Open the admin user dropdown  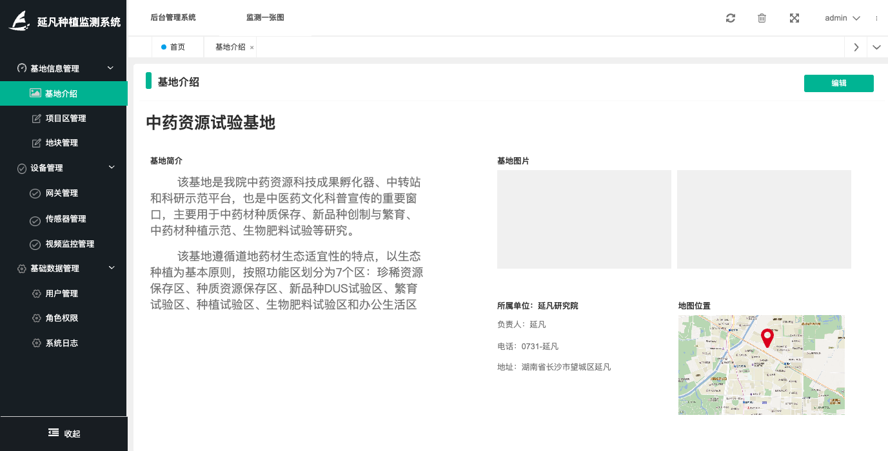[842, 18]
